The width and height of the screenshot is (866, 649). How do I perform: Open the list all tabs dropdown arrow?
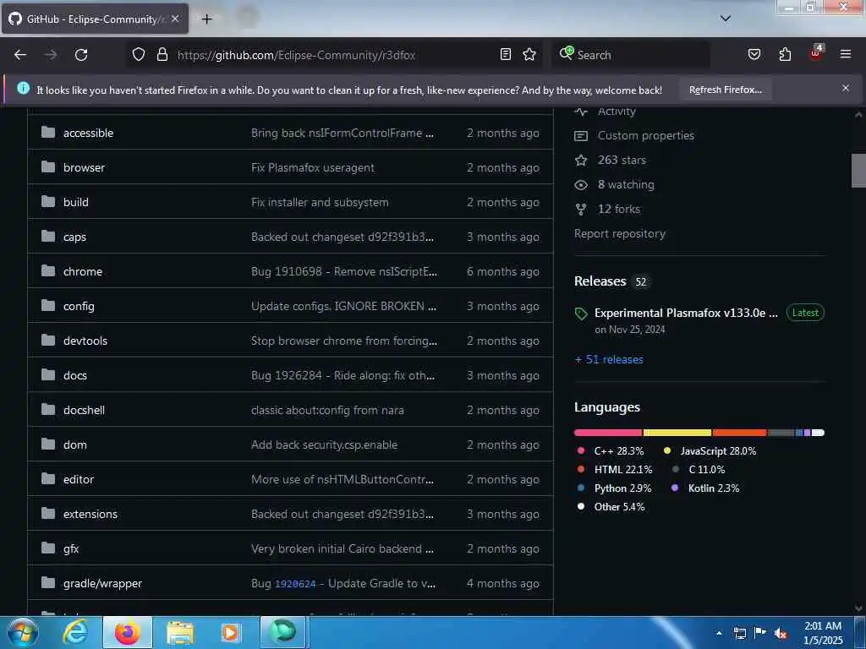point(725,19)
